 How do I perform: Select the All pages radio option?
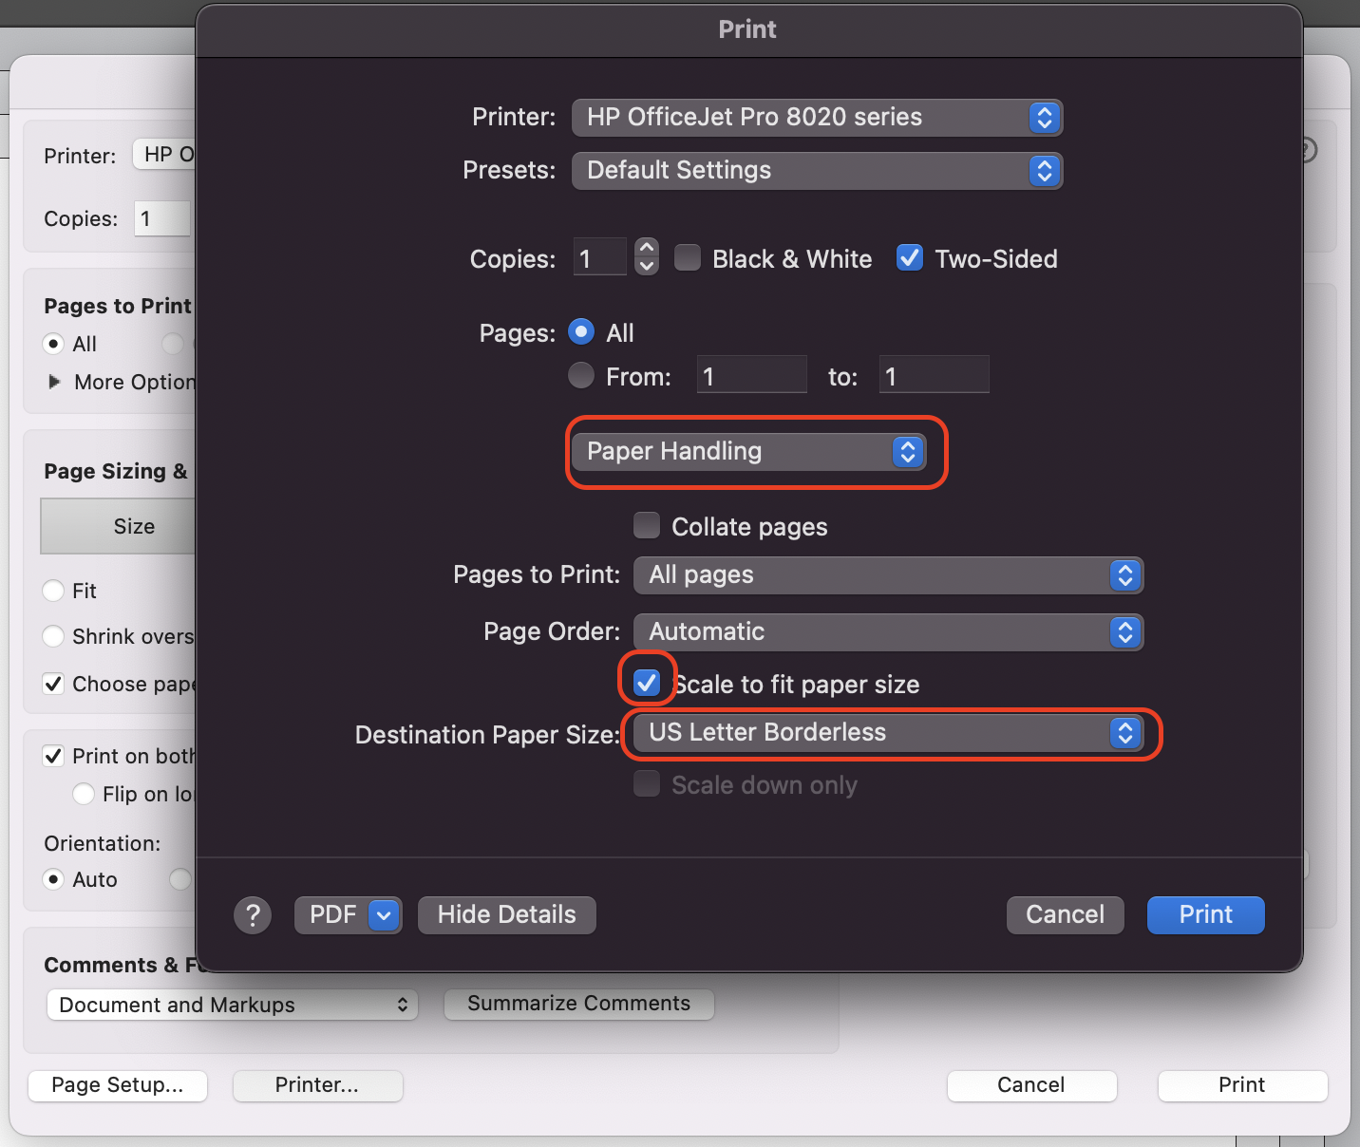point(580,331)
